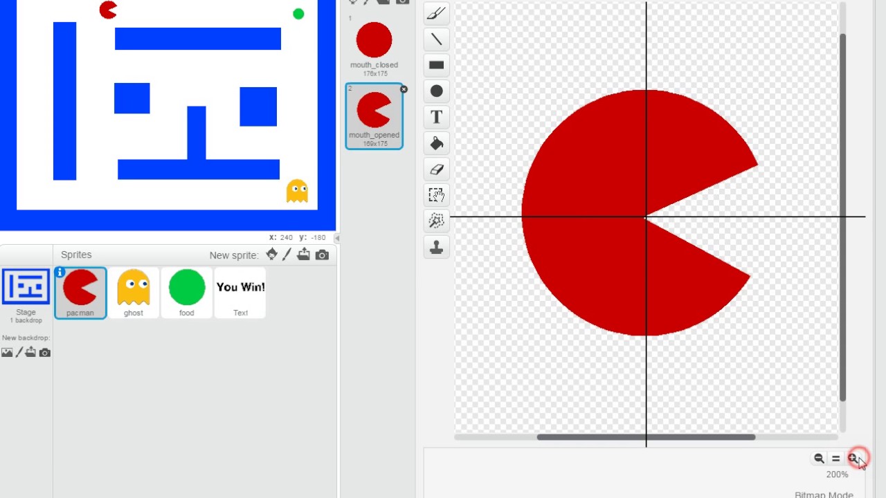886x498 pixels.
Task: Zoom in the paint canvas
Action: pyautogui.click(x=853, y=459)
